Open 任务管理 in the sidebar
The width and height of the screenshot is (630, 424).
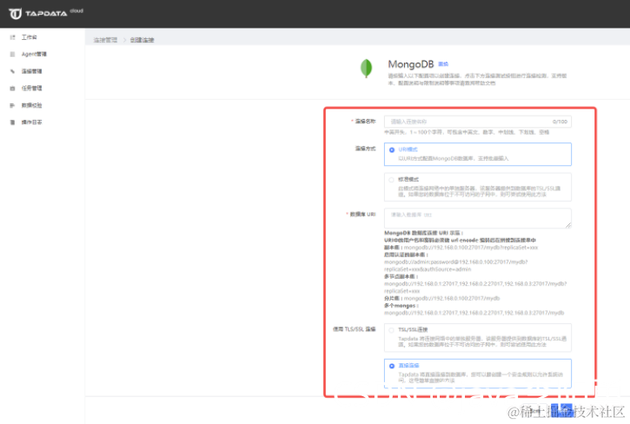pos(32,88)
